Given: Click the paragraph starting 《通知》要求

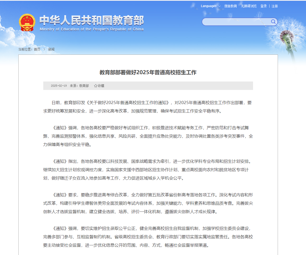Looking at the screenshot, I should pyautogui.click(x=148, y=203).
